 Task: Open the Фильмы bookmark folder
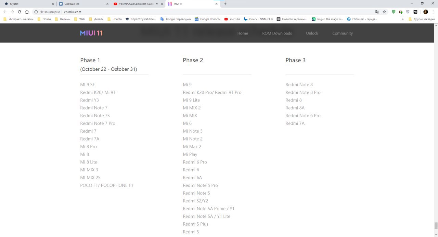tap(63, 19)
